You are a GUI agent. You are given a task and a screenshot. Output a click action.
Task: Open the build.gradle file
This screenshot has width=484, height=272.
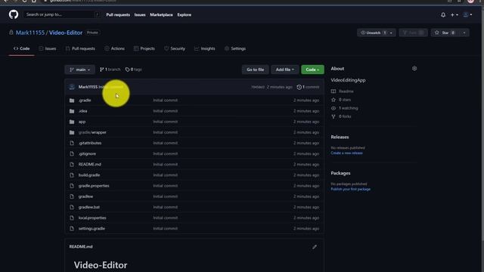click(x=89, y=175)
